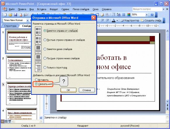This screenshot has height=129, width=170.
Task: Toggle the Show Formatting icon in the toolbar
Action: pyautogui.click(x=119, y=15)
